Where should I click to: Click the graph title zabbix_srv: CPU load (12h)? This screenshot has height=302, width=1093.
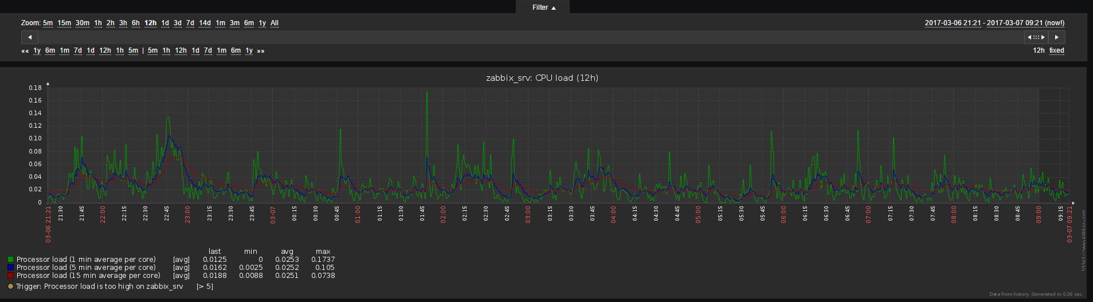pos(542,78)
